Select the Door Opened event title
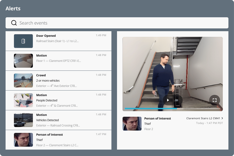The image size is (234, 156). pos(46,36)
